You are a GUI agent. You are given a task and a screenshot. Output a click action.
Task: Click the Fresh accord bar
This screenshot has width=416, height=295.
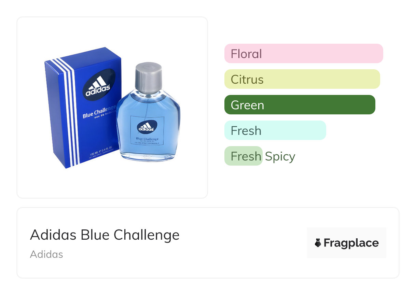[275, 130]
